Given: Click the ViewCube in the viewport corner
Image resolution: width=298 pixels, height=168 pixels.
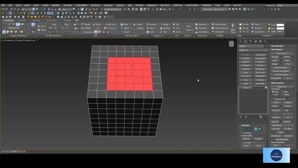Looking at the screenshot, I should tap(231, 44).
